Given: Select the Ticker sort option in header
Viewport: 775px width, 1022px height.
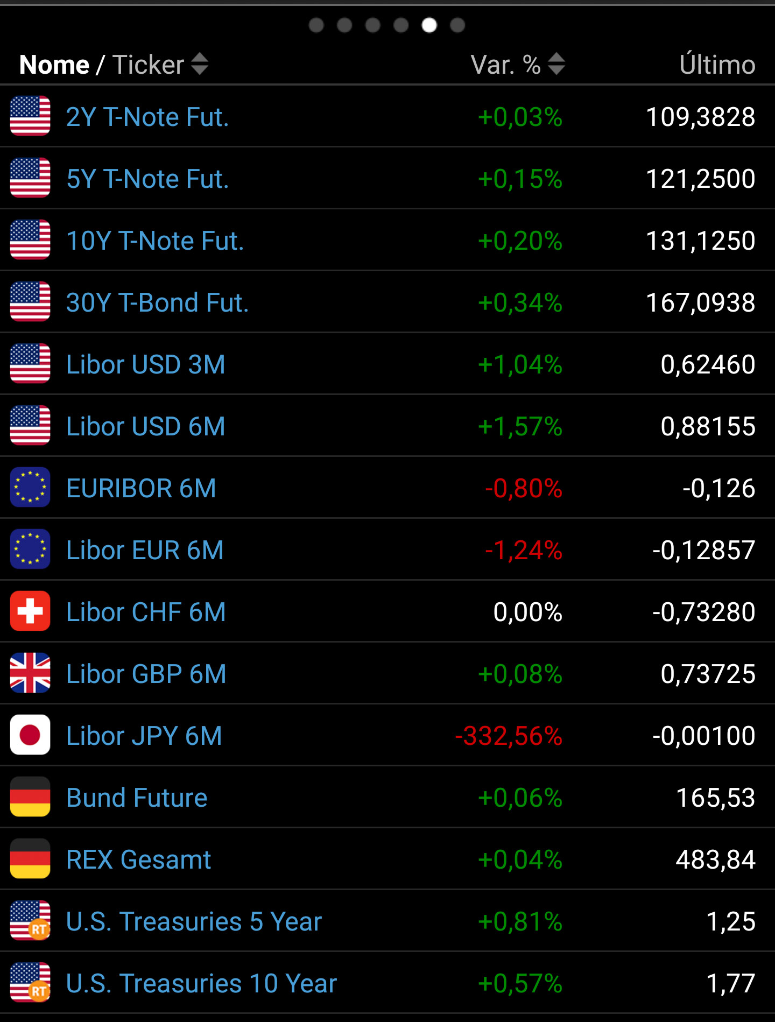Looking at the screenshot, I should 148,65.
